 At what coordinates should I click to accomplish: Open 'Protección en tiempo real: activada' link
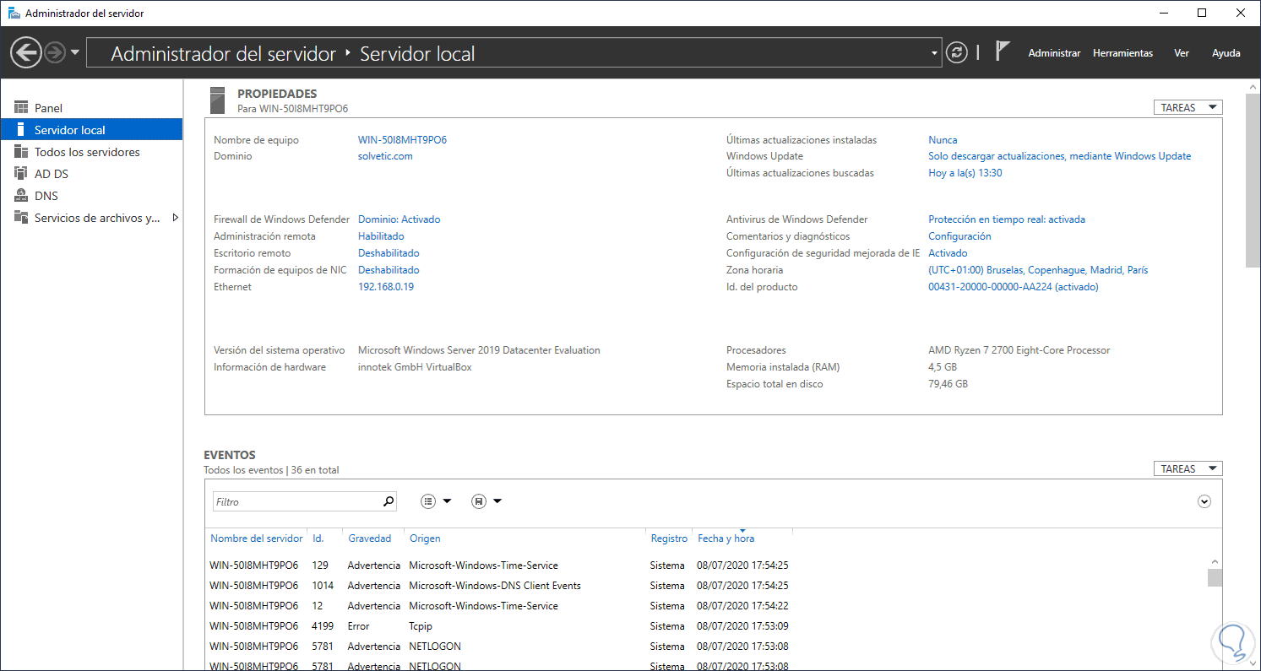(x=1007, y=219)
